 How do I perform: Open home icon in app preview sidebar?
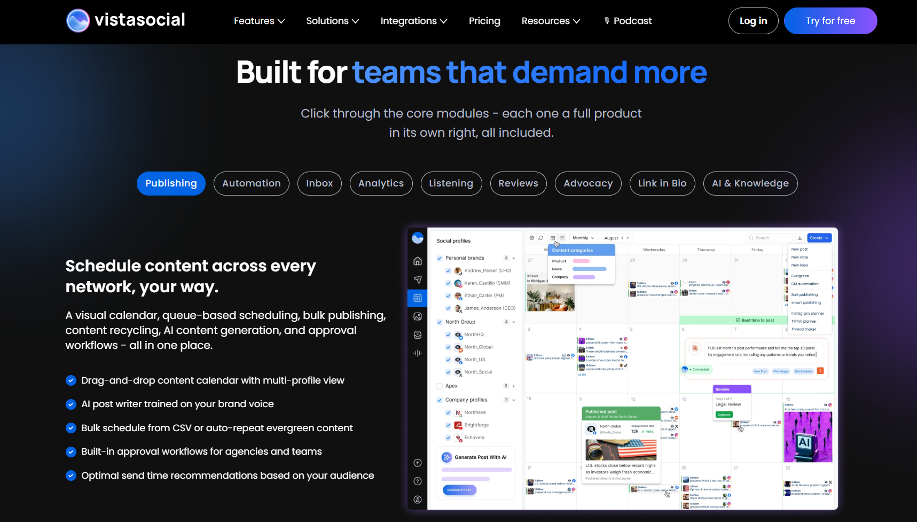coord(418,261)
